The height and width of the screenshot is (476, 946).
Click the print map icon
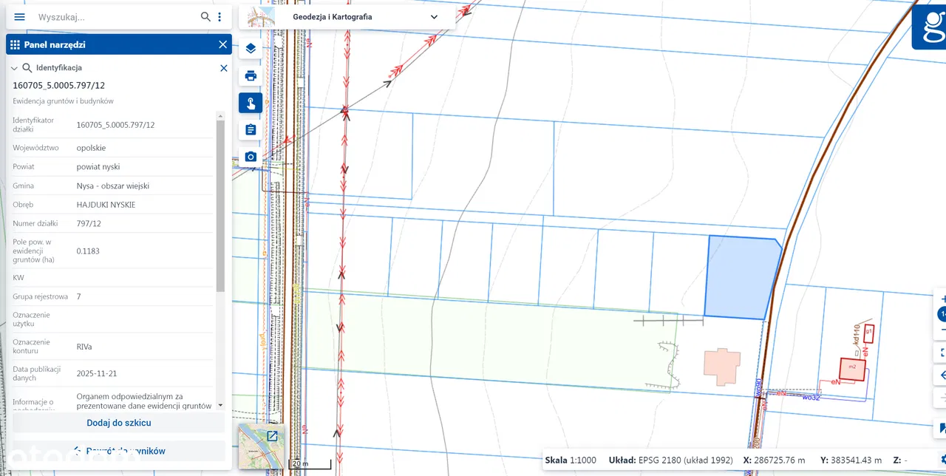pyautogui.click(x=251, y=76)
